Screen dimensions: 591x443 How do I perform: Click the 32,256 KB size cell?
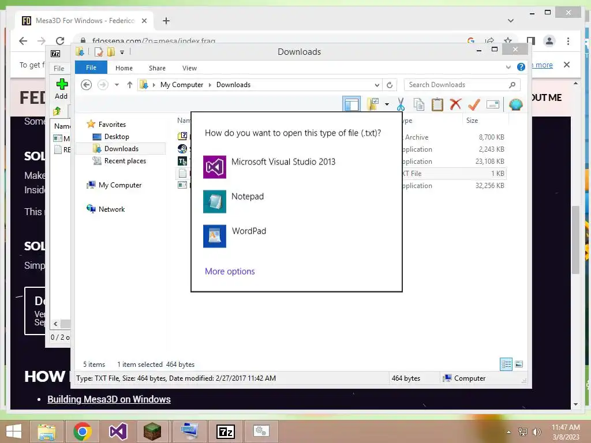coord(489,185)
